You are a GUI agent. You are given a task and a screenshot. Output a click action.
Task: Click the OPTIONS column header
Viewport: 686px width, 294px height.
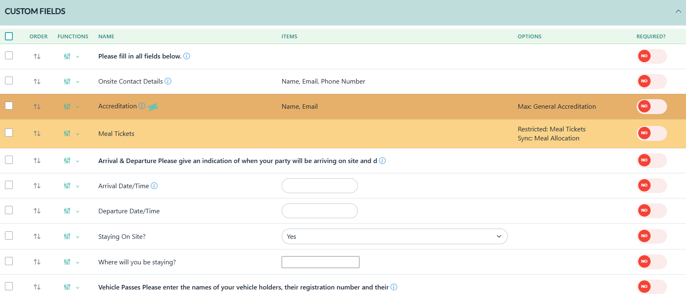[530, 36]
